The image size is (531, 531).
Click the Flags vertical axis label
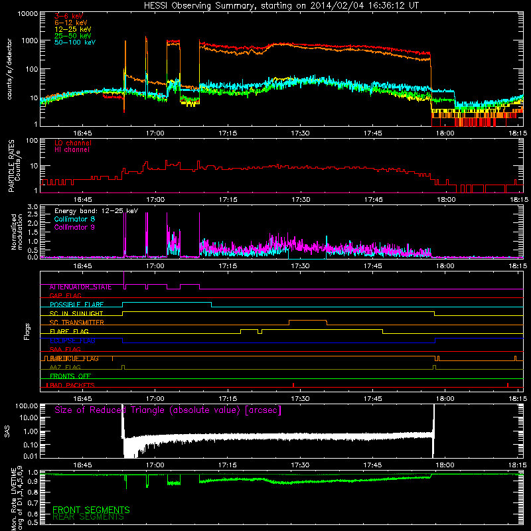coord(27,331)
